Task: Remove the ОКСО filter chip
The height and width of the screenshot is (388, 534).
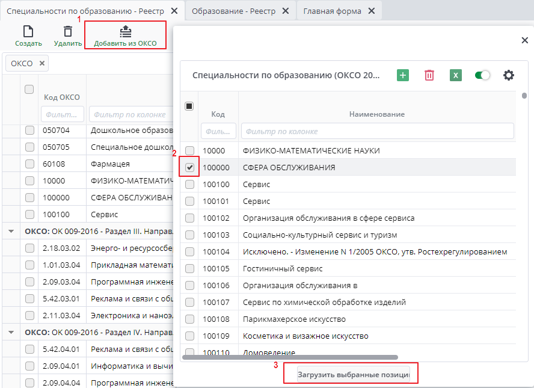Action: pos(42,63)
